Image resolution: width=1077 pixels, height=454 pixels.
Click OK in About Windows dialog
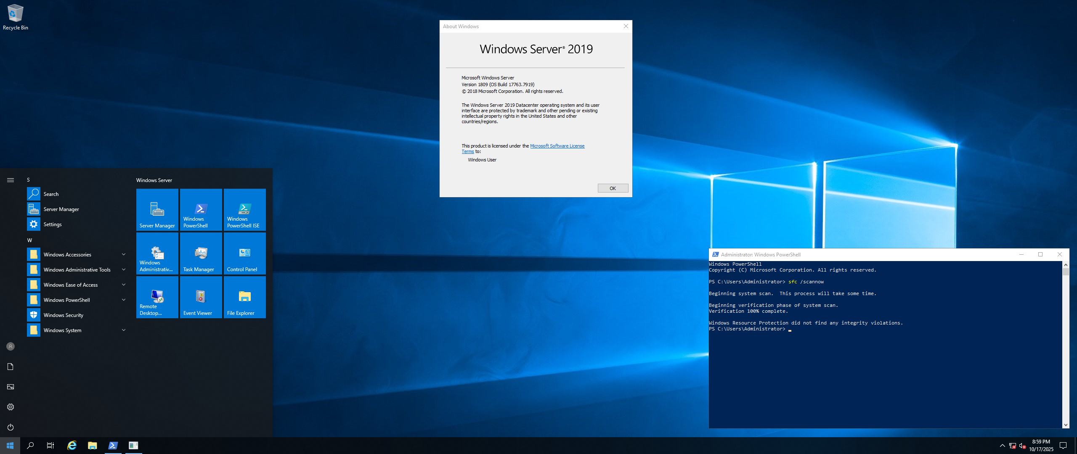tap(613, 188)
